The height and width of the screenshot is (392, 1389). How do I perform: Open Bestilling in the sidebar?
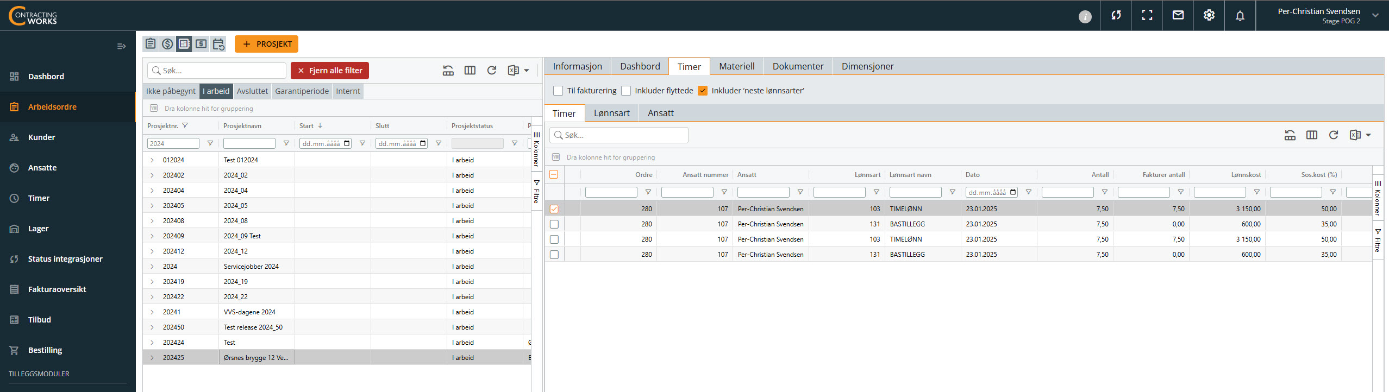[67, 350]
